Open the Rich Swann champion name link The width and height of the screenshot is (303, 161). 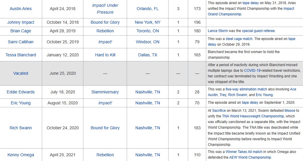pyautogui.click(x=21, y=128)
